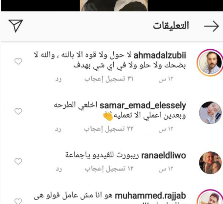Open the paper plane share icon
This screenshot has width=223, height=204.
coord(16,26)
